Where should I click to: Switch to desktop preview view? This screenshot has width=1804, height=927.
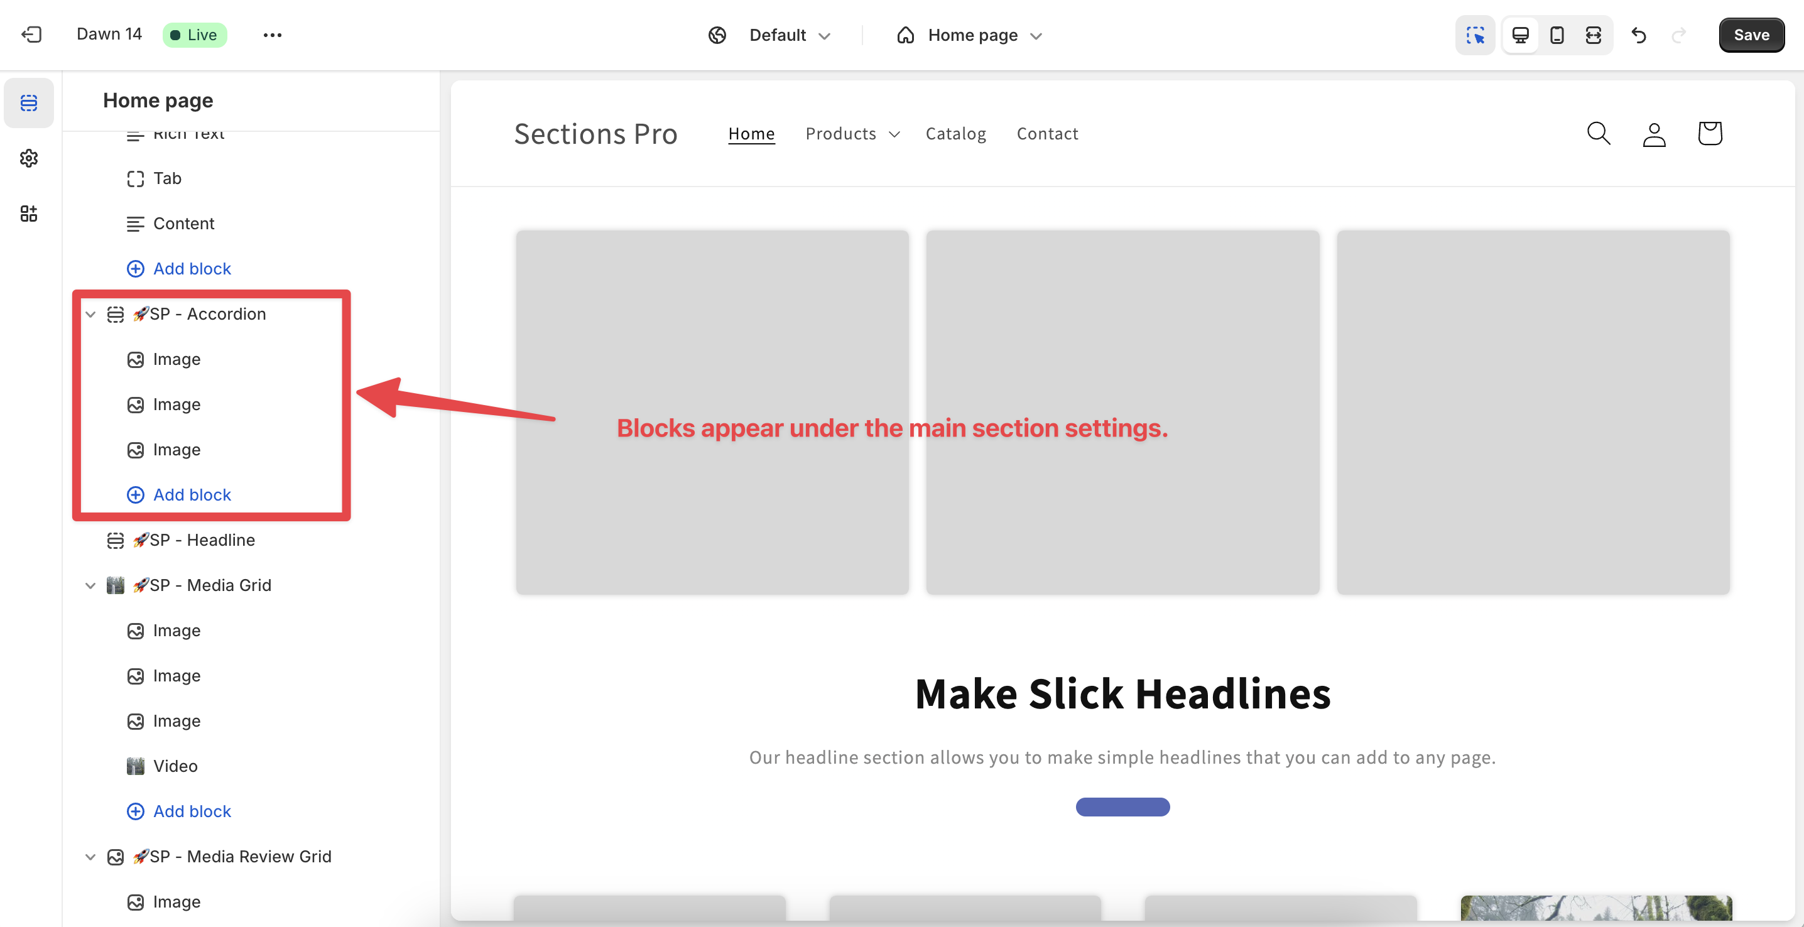pyautogui.click(x=1520, y=35)
